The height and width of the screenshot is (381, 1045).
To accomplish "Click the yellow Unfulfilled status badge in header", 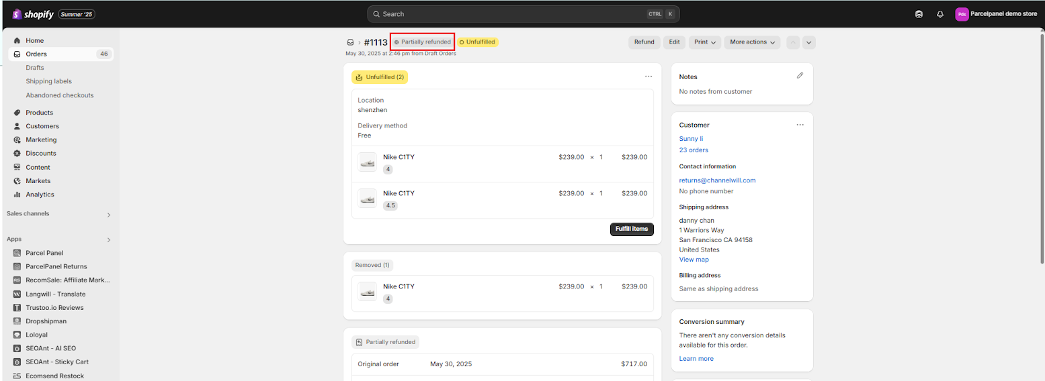I will (477, 42).
